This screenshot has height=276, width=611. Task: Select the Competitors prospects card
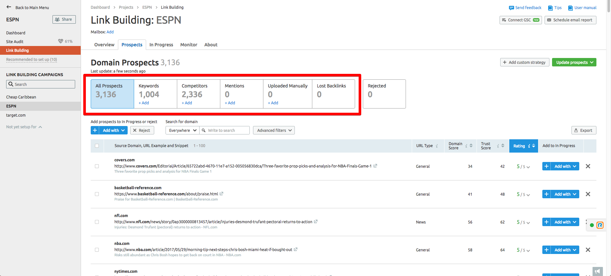click(199, 94)
